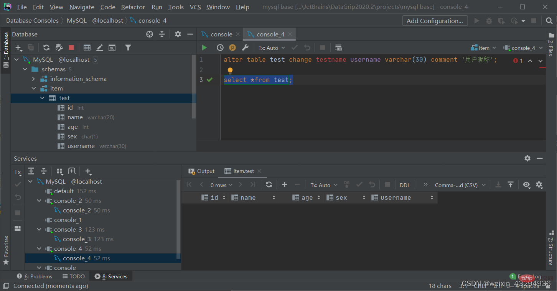Screen dimensions: 557x291
Task: Open filter icon in Database toolbar
Action: click(x=128, y=48)
